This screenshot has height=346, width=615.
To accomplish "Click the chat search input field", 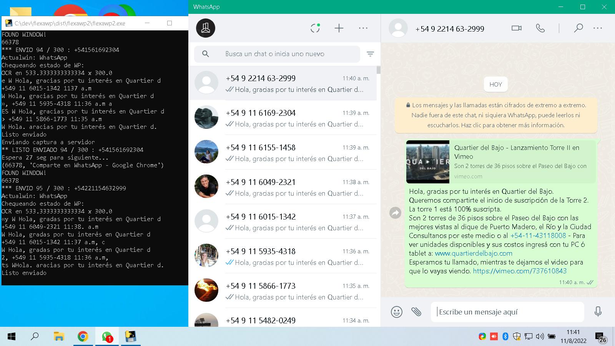I will coord(277,54).
